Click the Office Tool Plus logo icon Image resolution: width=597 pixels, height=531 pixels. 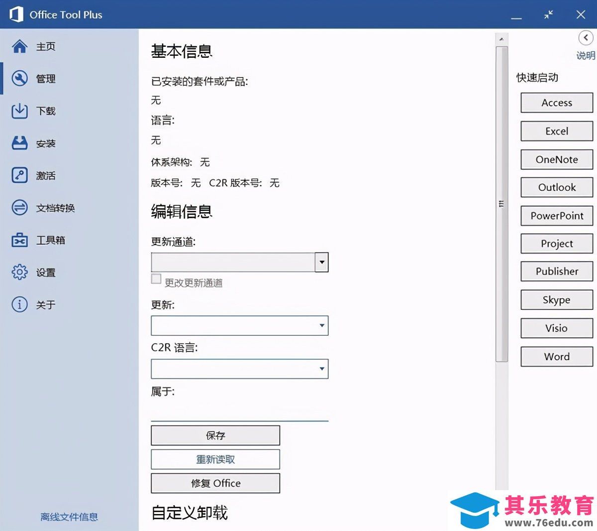click(16, 14)
